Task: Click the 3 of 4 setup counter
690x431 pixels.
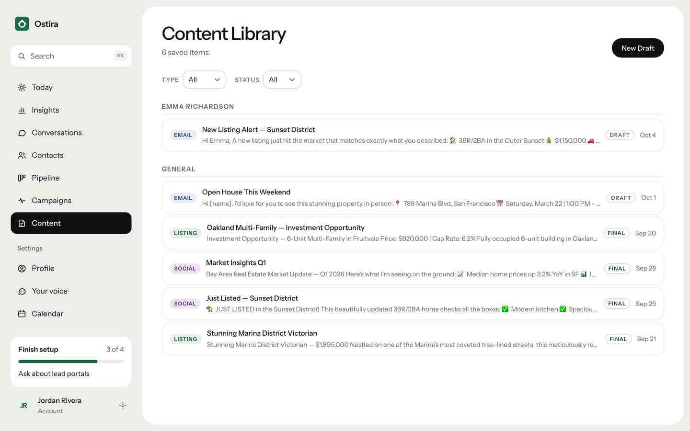Action: pos(115,350)
